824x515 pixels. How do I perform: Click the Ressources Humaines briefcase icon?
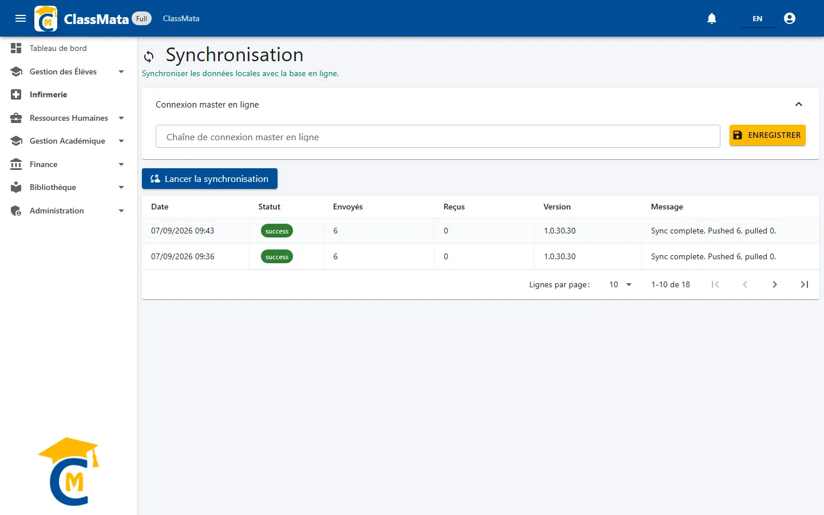16,118
